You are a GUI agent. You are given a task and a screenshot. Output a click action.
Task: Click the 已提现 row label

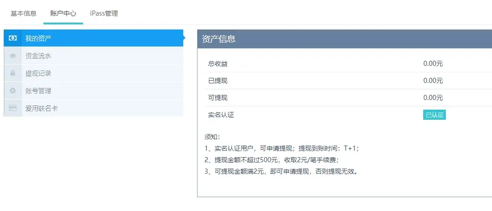[218, 81]
